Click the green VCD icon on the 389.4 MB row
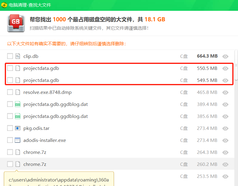This screenshot has height=186, width=238. [18, 104]
